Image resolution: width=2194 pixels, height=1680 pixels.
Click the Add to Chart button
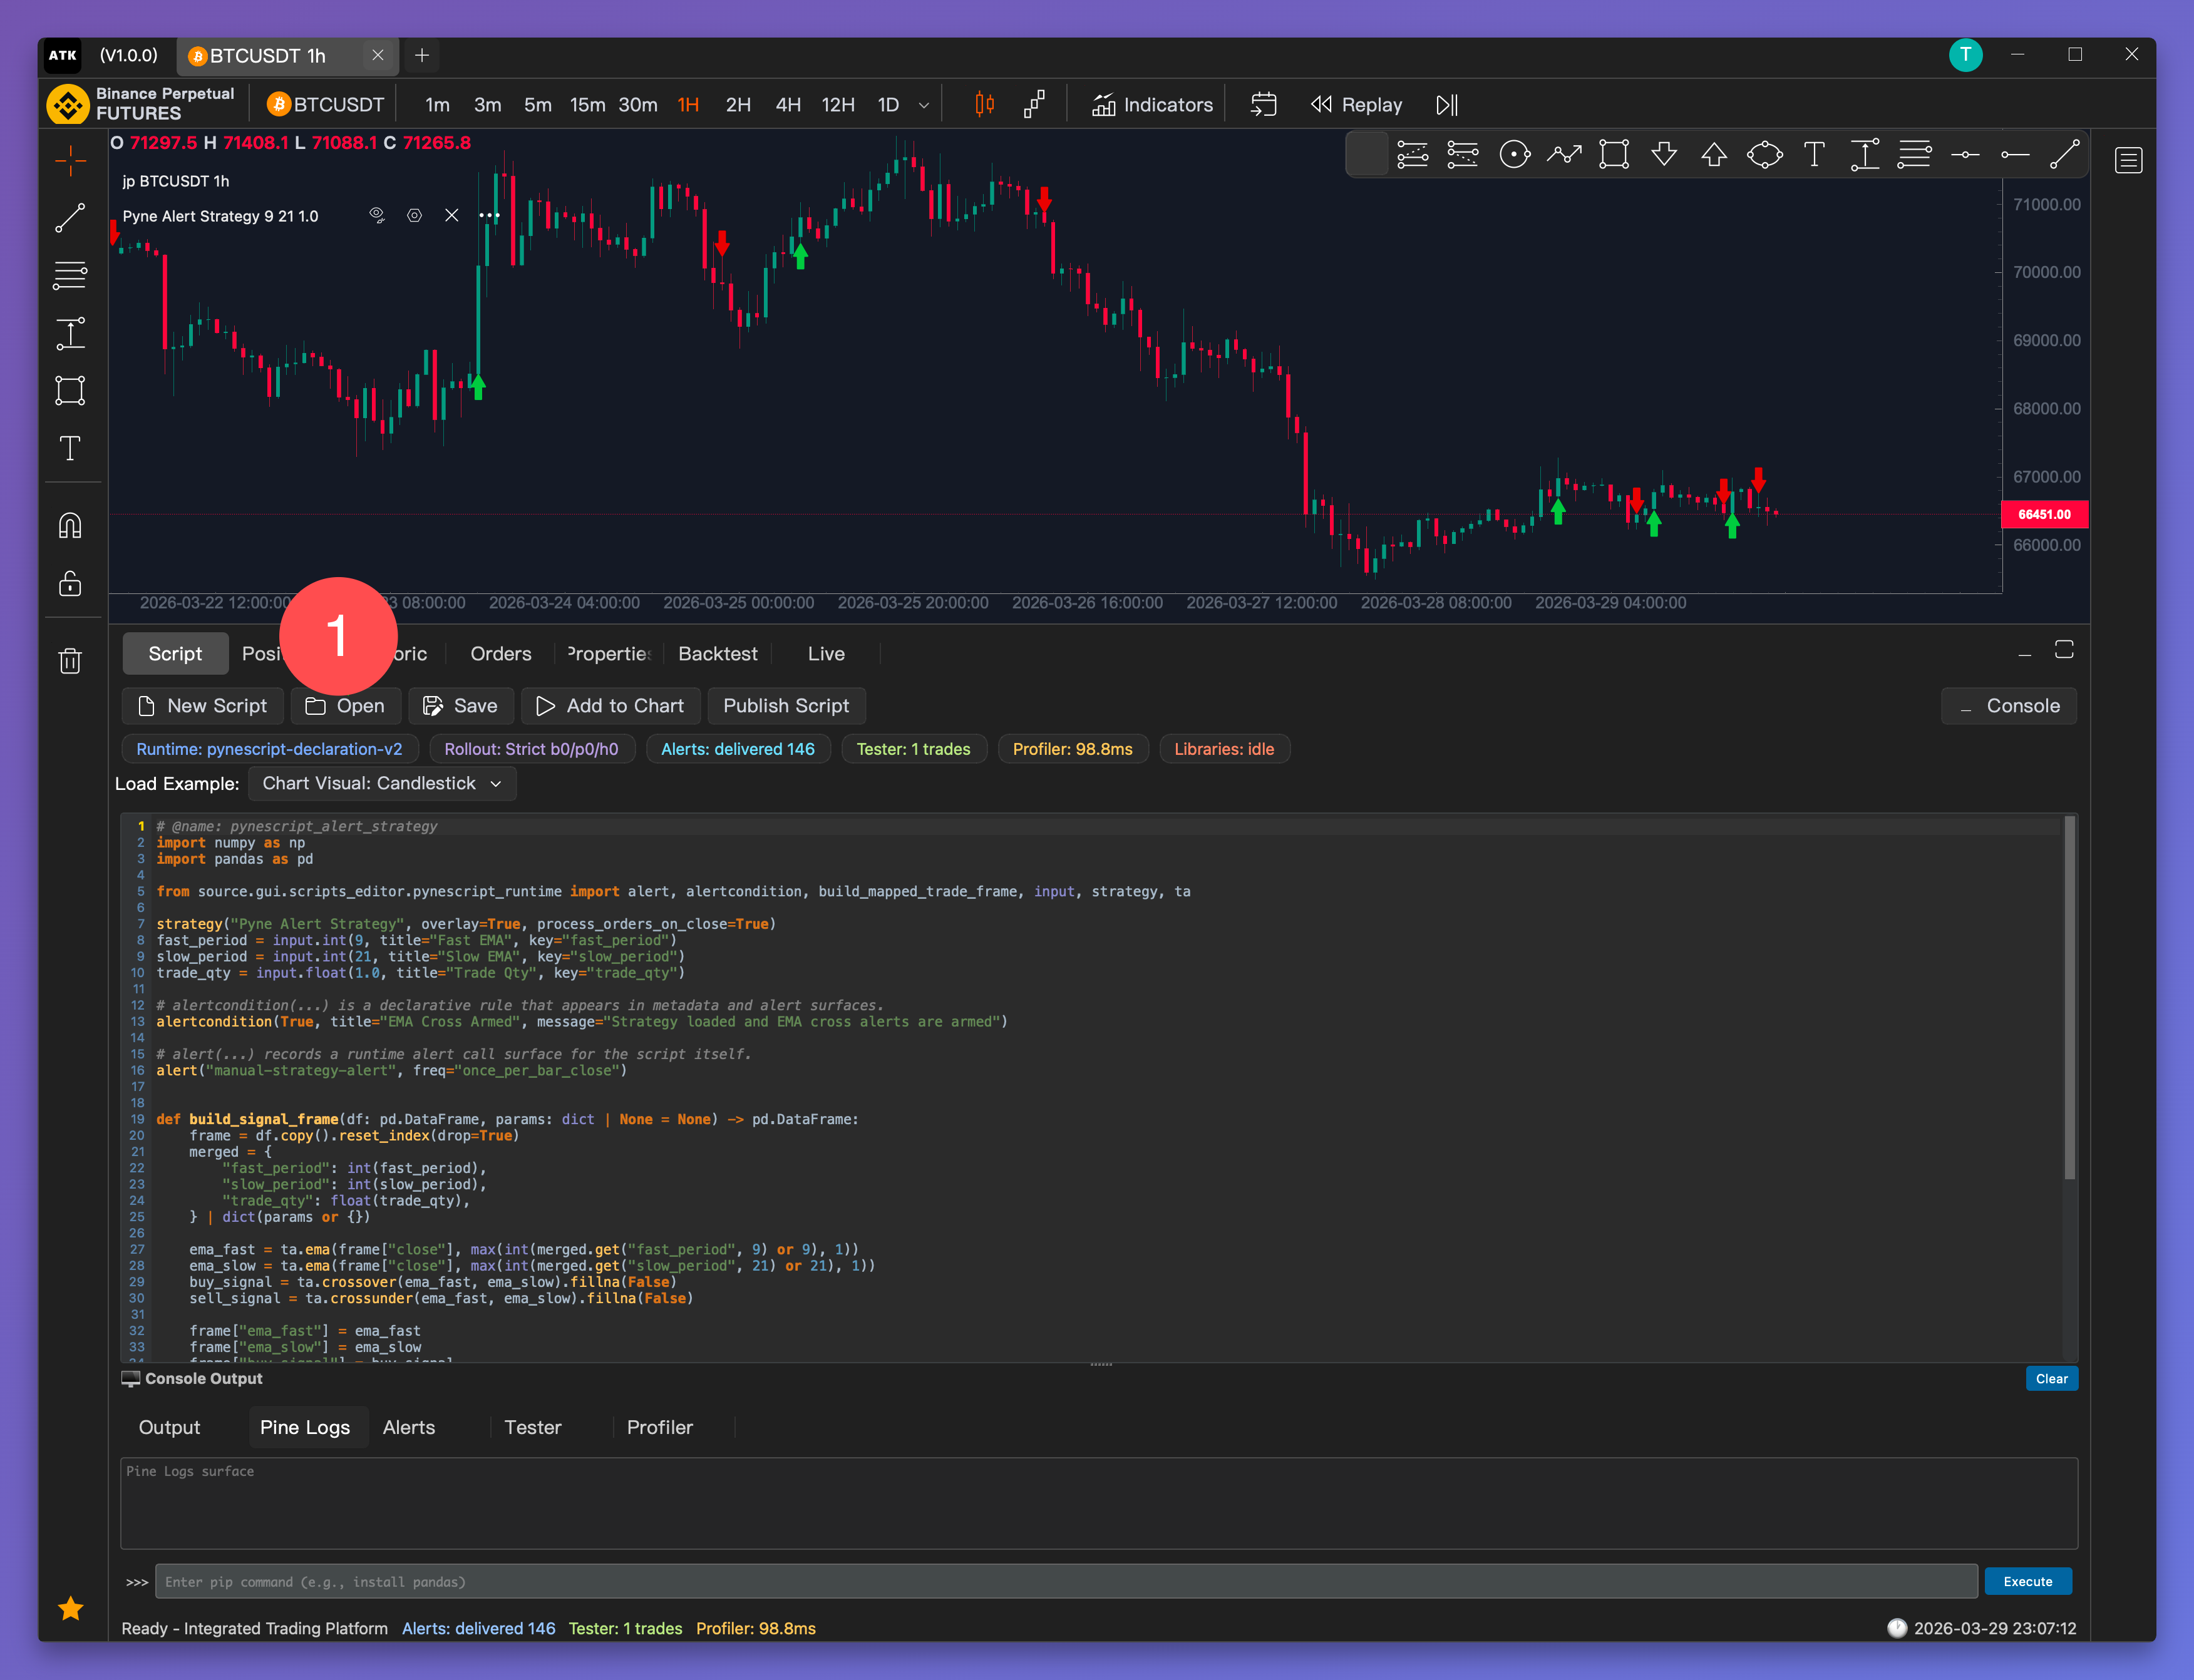610,706
